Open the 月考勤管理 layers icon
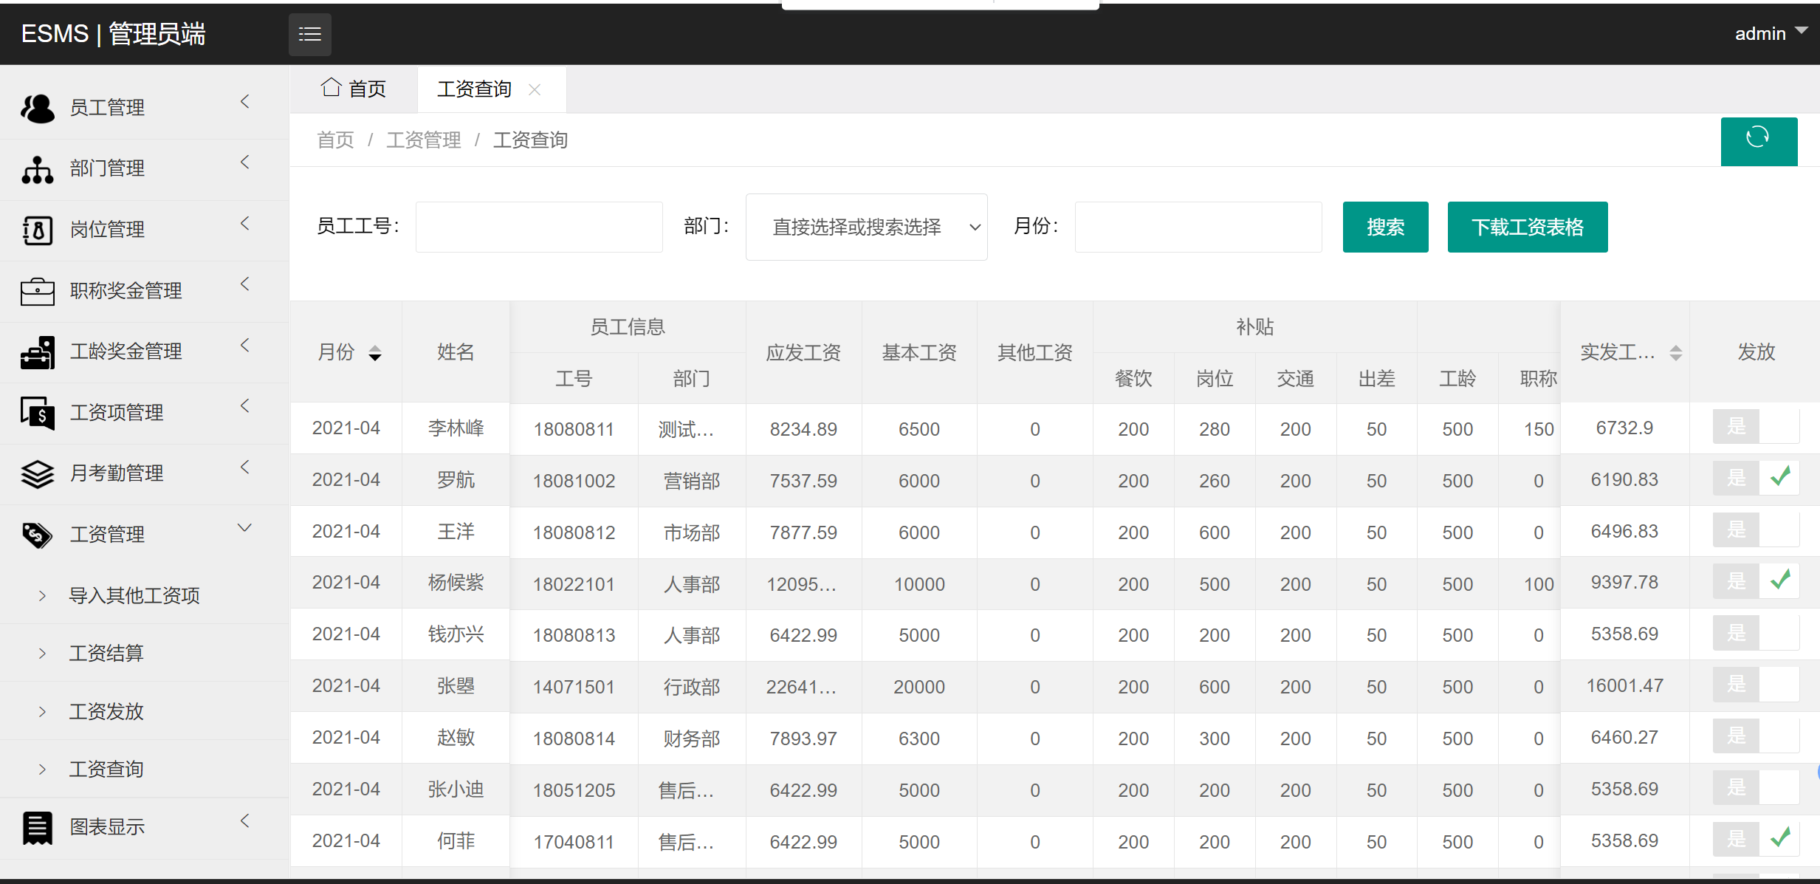1820x884 pixels. tap(37, 473)
